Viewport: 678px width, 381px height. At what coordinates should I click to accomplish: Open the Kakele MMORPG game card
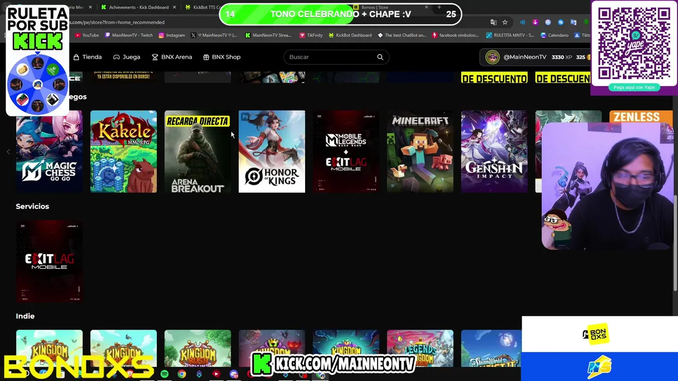point(123,151)
